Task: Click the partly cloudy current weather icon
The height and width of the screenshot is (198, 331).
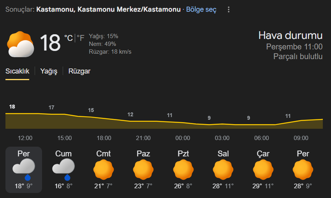Action: pos(21,44)
